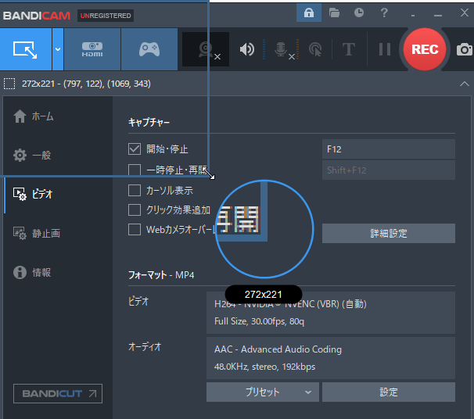Toggle the speaker sound icon
This screenshot has height=419, width=474.
click(247, 49)
